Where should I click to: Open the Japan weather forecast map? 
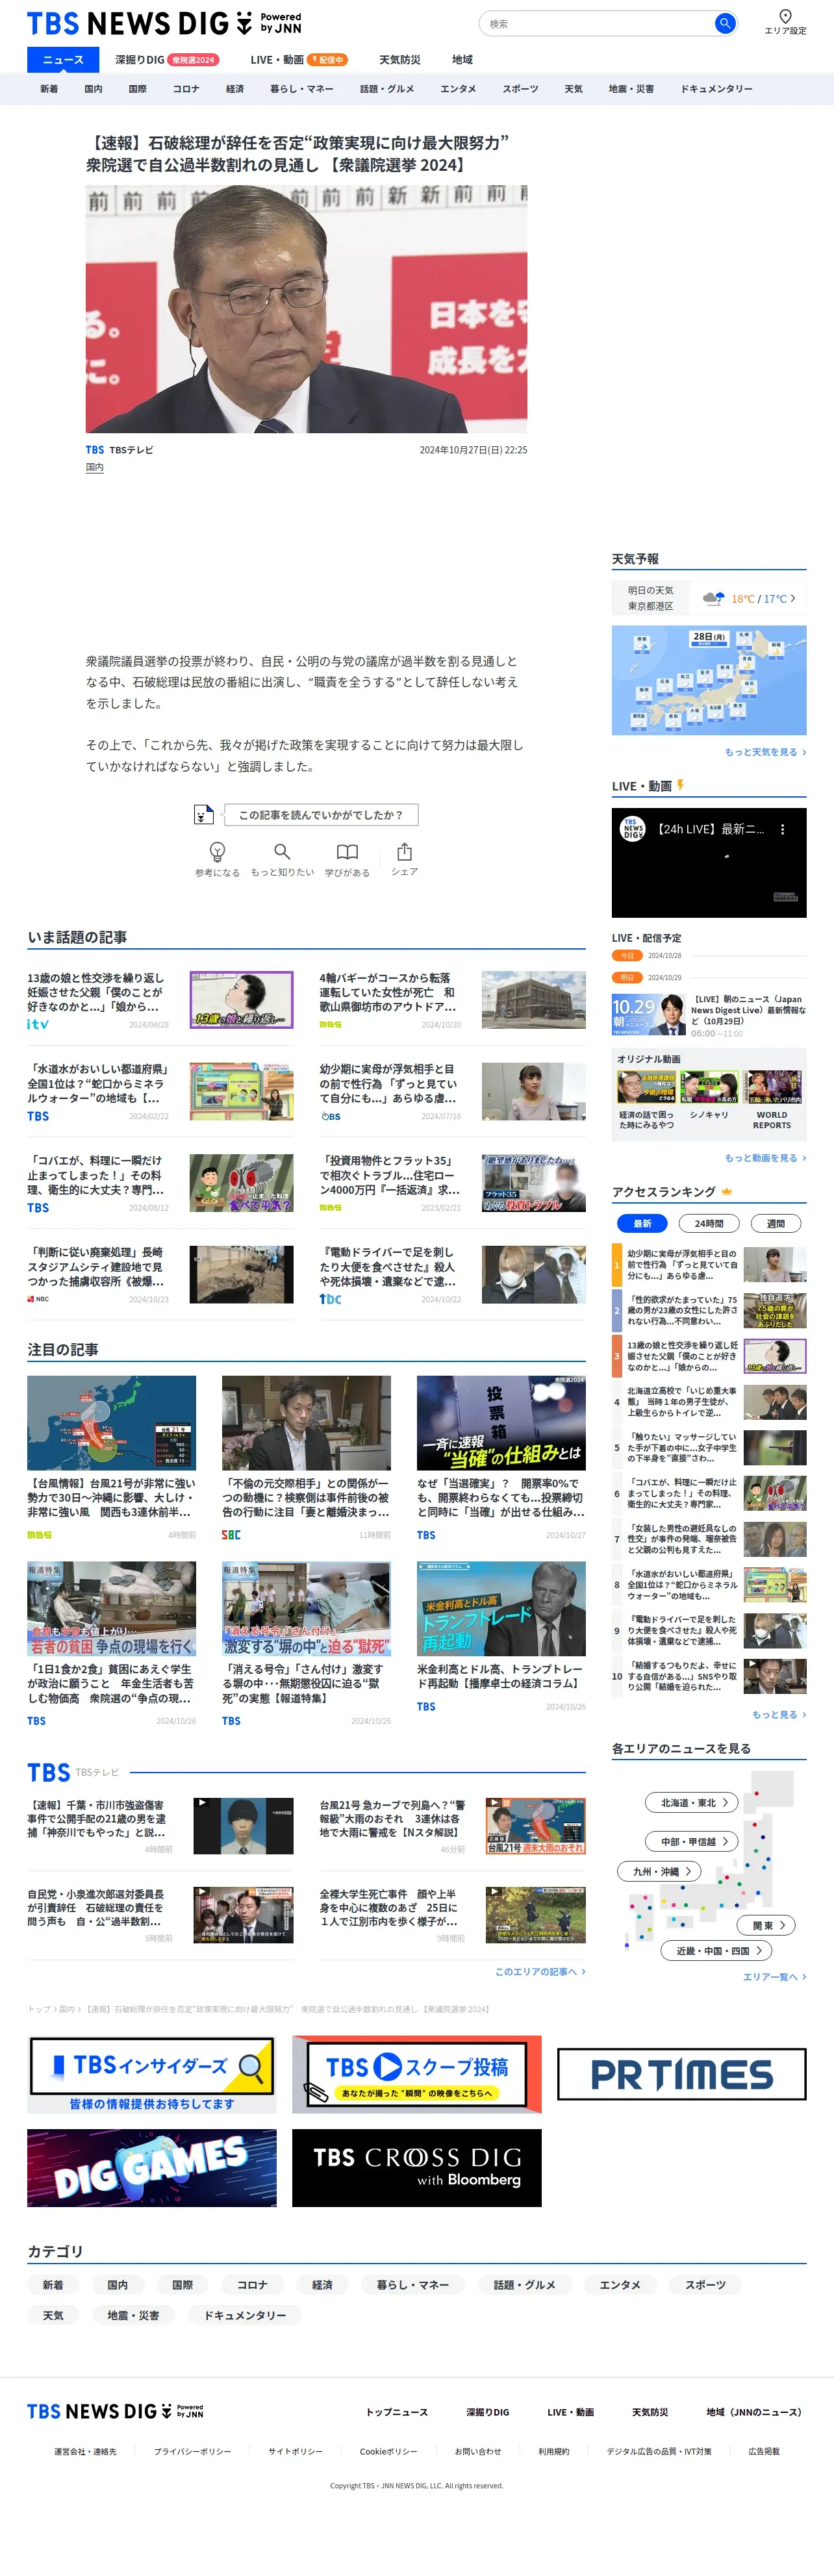click(709, 680)
